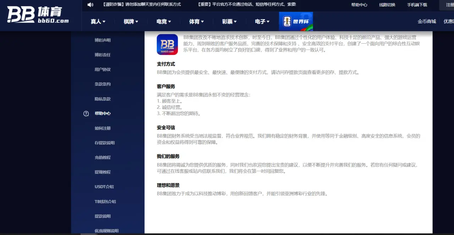Open 隐私条款 sidebar item
Screen dimensions: 454x235
[x=103, y=99]
